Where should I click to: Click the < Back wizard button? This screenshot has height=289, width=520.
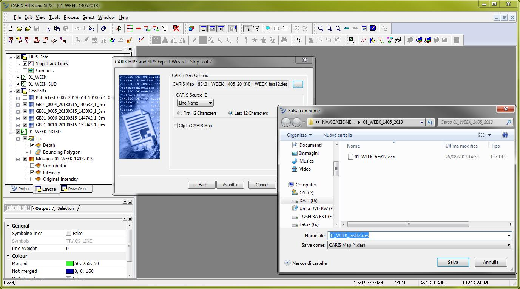click(x=201, y=185)
